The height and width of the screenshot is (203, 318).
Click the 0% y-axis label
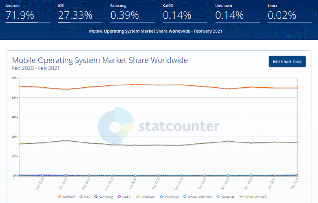(x=15, y=175)
